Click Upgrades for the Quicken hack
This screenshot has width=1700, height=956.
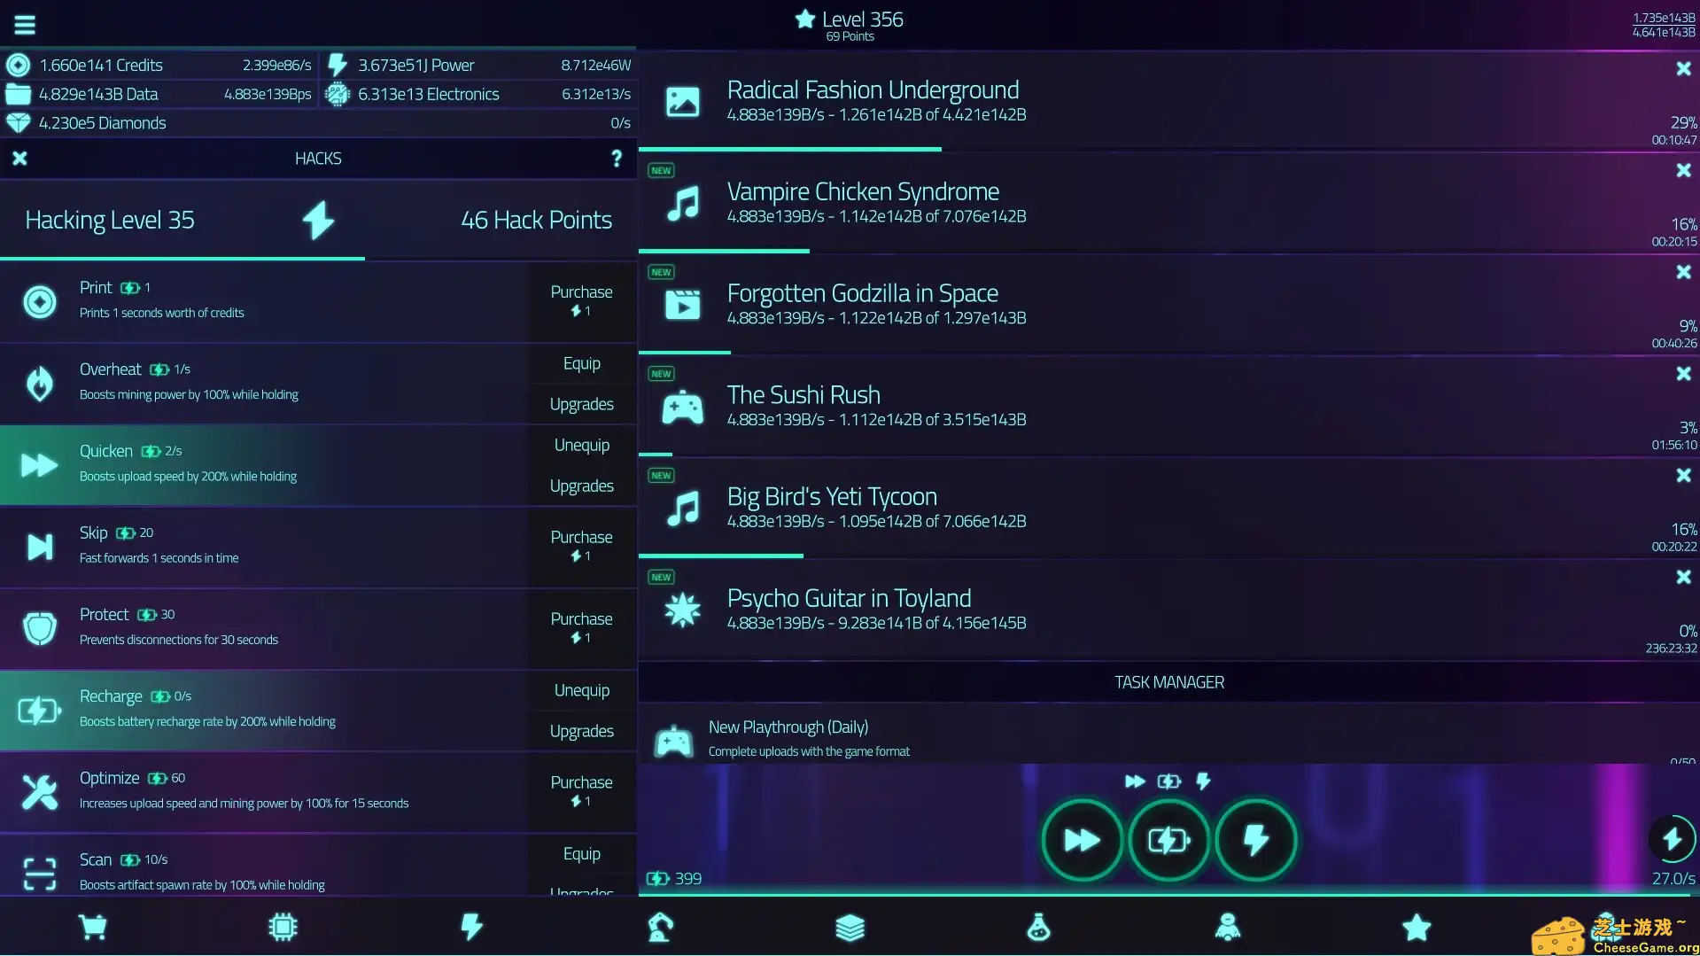[581, 486]
